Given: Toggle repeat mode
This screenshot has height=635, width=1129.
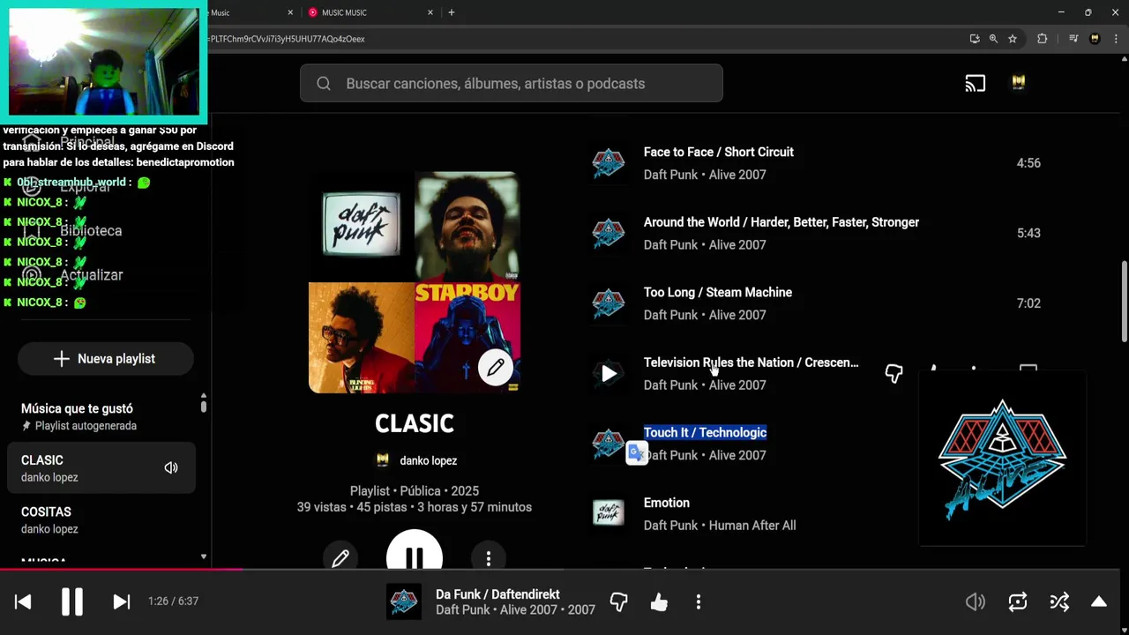Looking at the screenshot, I should click(1018, 601).
